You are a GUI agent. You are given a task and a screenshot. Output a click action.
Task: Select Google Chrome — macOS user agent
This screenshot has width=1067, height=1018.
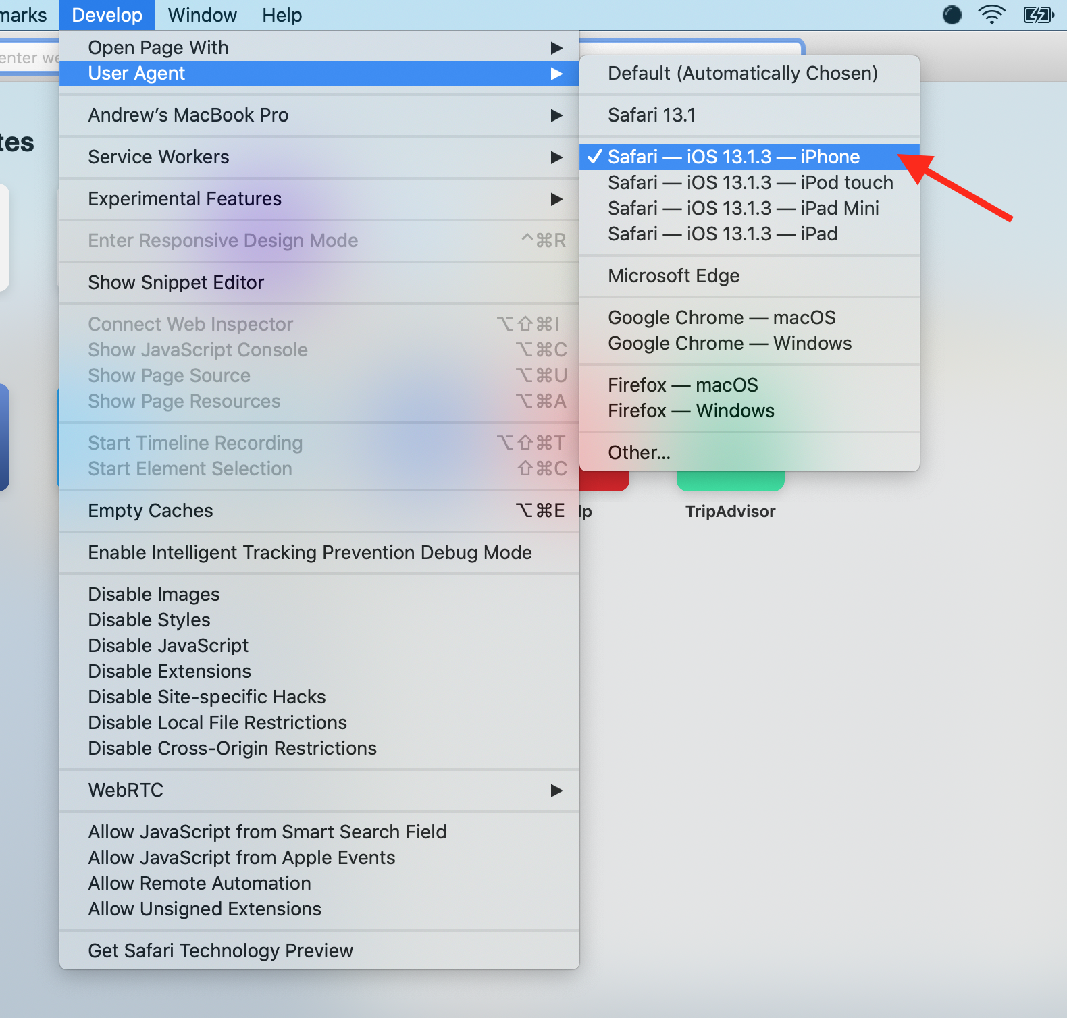[x=750, y=317]
